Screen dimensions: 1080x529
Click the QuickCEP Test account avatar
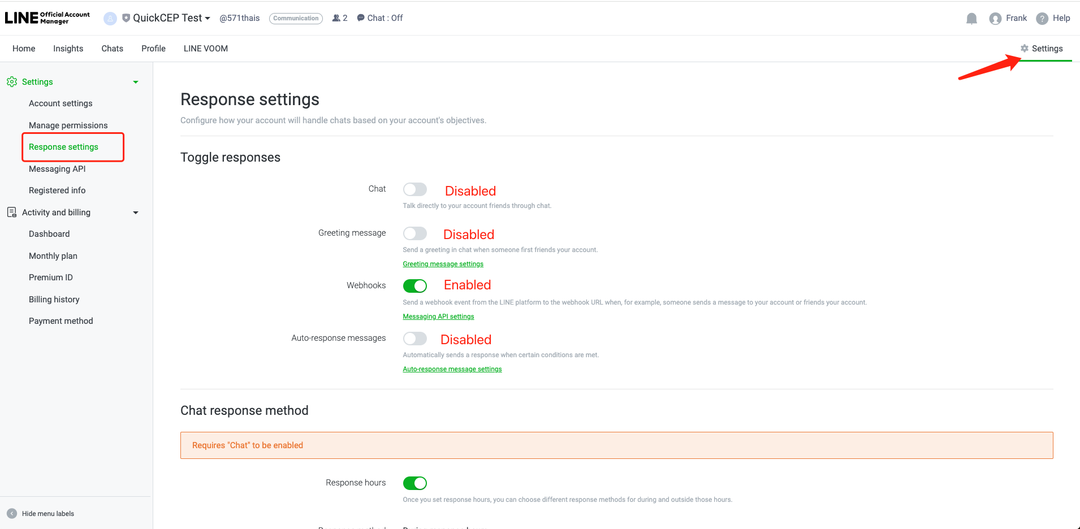[x=110, y=19]
